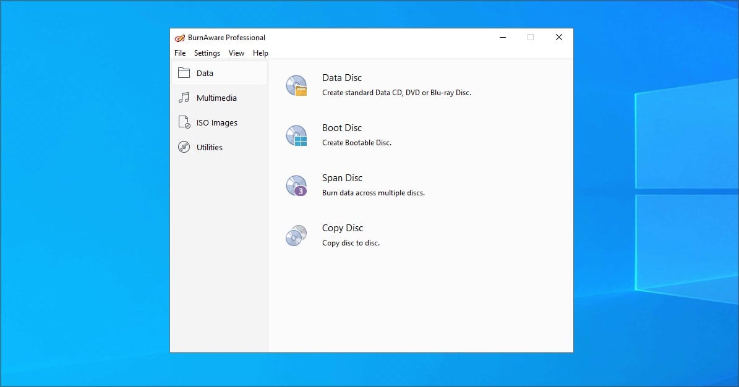739x387 pixels.
Task: Select the Data category in sidebar
Action: click(220, 73)
